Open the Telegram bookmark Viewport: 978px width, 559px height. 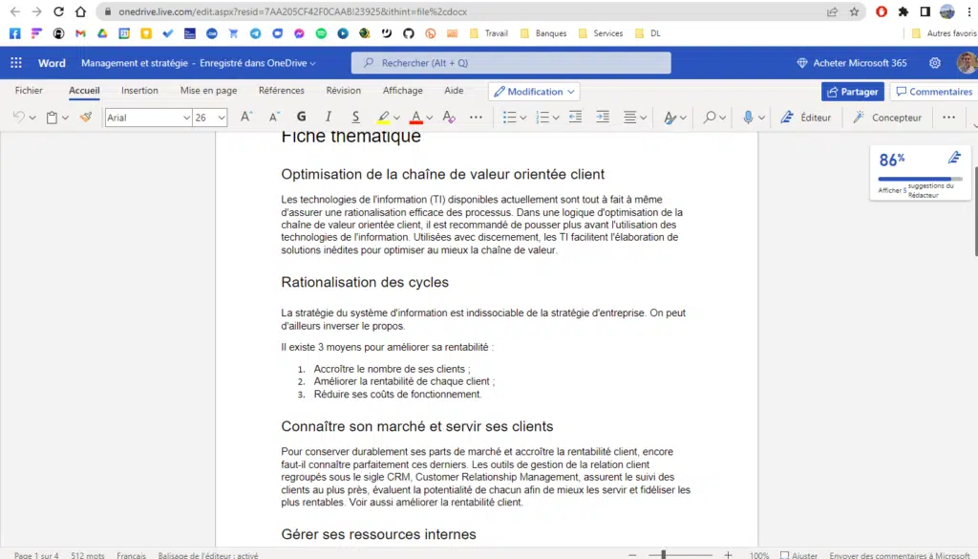tap(256, 33)
